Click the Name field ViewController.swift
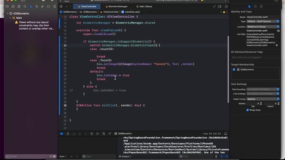 [x=263, y=17]
